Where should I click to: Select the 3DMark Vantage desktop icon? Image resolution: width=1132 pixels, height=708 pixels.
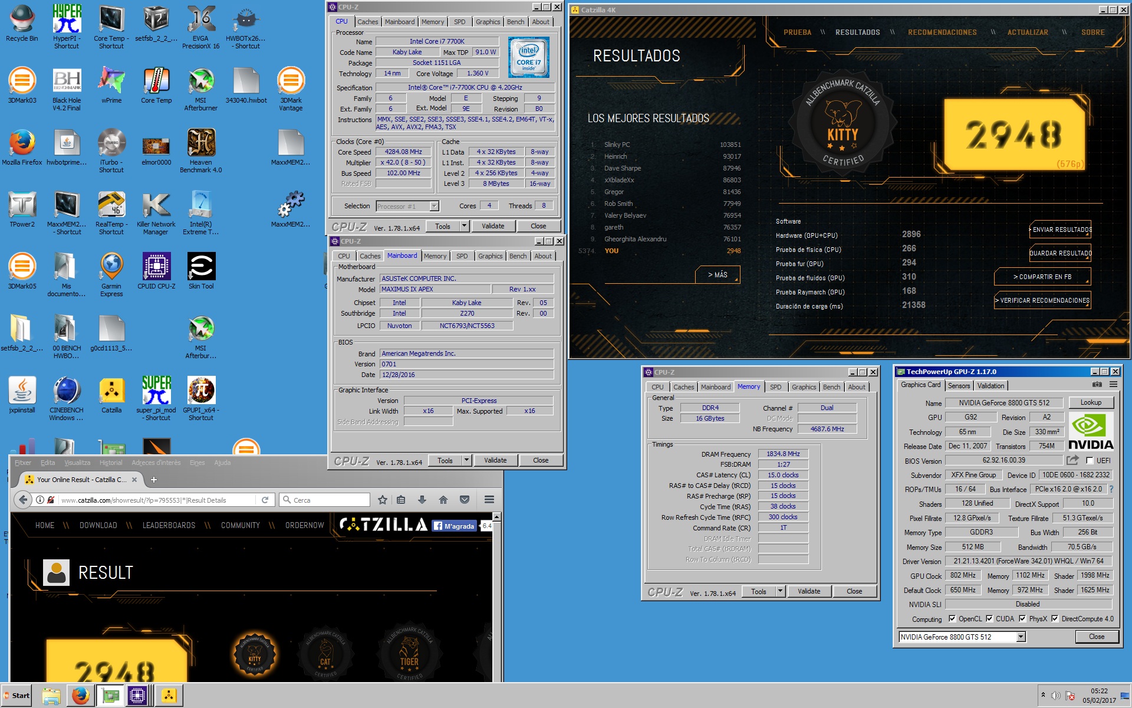point(291,89)
